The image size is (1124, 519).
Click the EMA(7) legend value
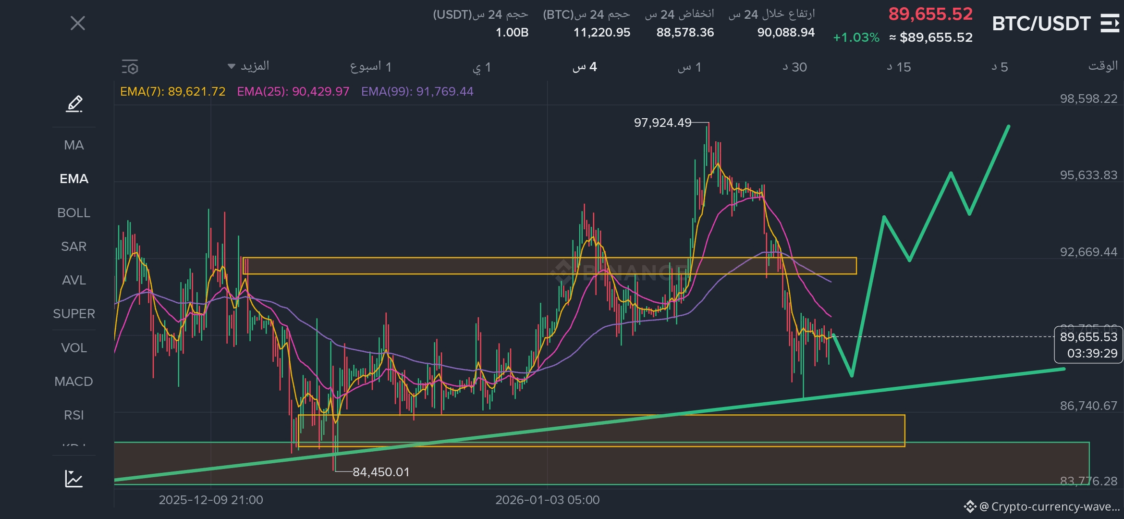(x=173, y=91)
